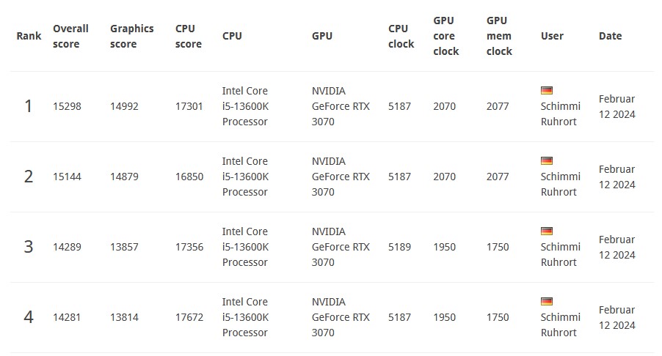The width and height of the screenshot is (662, 356).
Task: Click NVIDIA GeForce RTX 3070 in rank 3 row
Action: (341, 247)
